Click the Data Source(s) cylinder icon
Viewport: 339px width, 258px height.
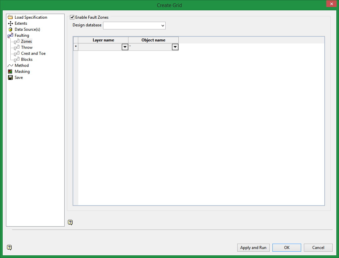click(10, 29)
